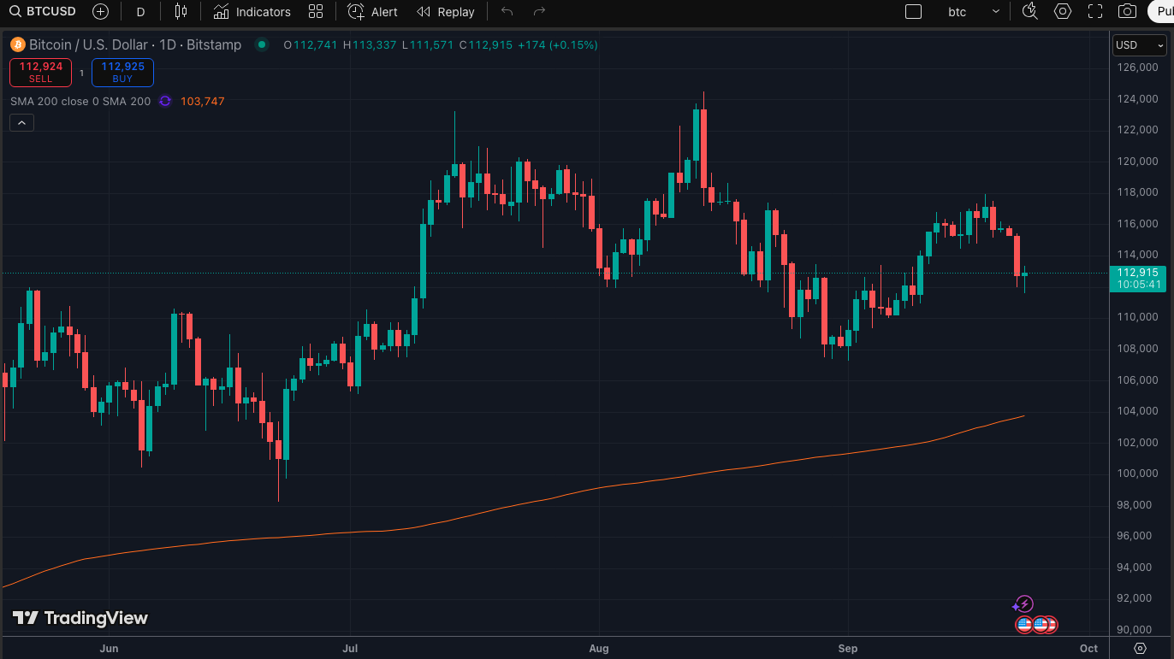Open the D timeframe interval selector
The width and height of the screenshot is (1174, 659).
click(x=140, y=12)
